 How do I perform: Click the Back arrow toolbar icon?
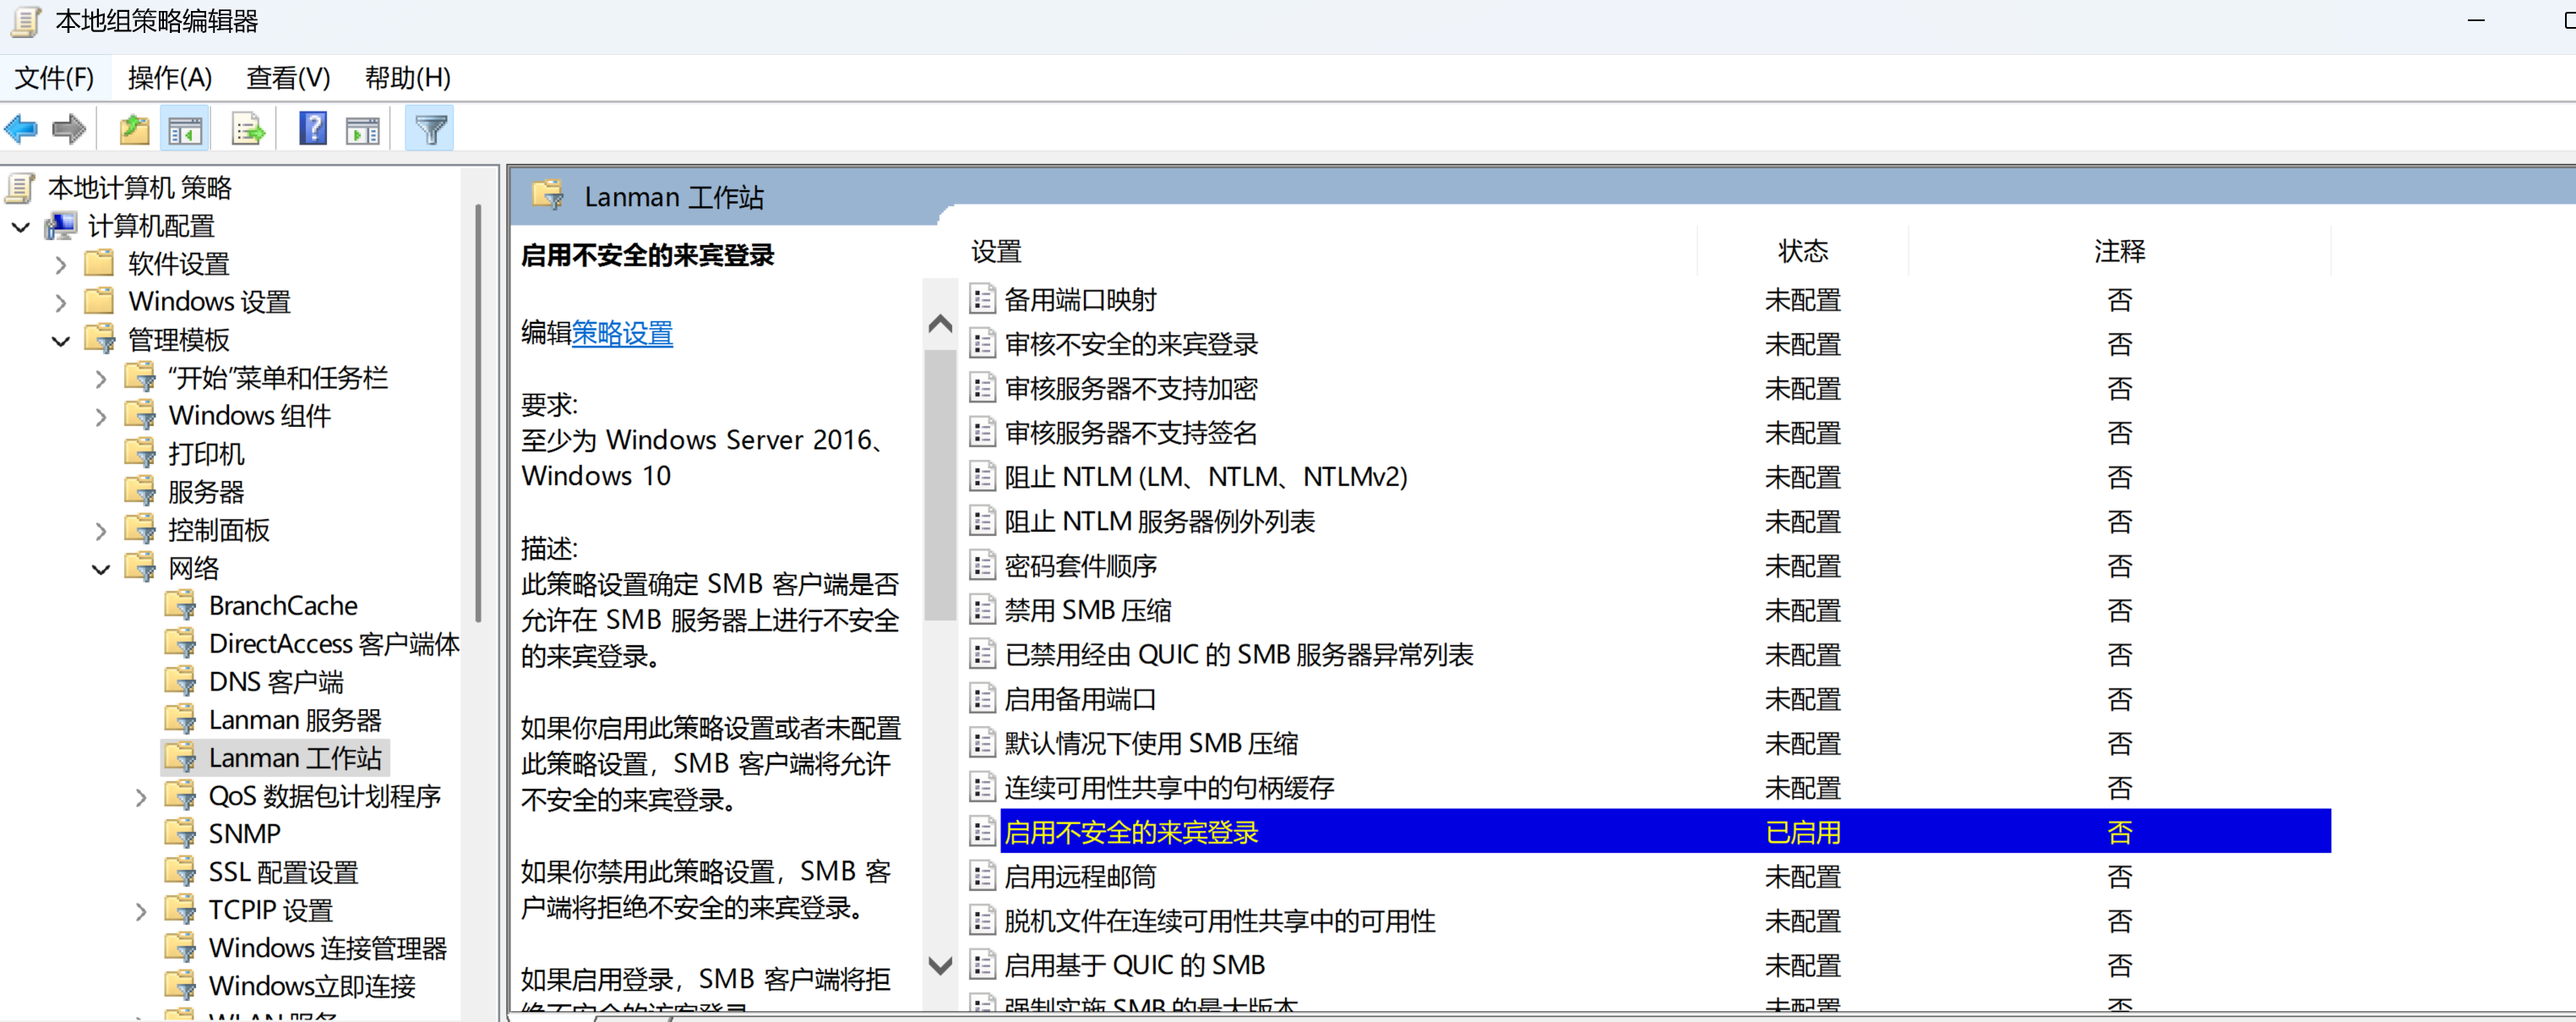tap(22, 129)
